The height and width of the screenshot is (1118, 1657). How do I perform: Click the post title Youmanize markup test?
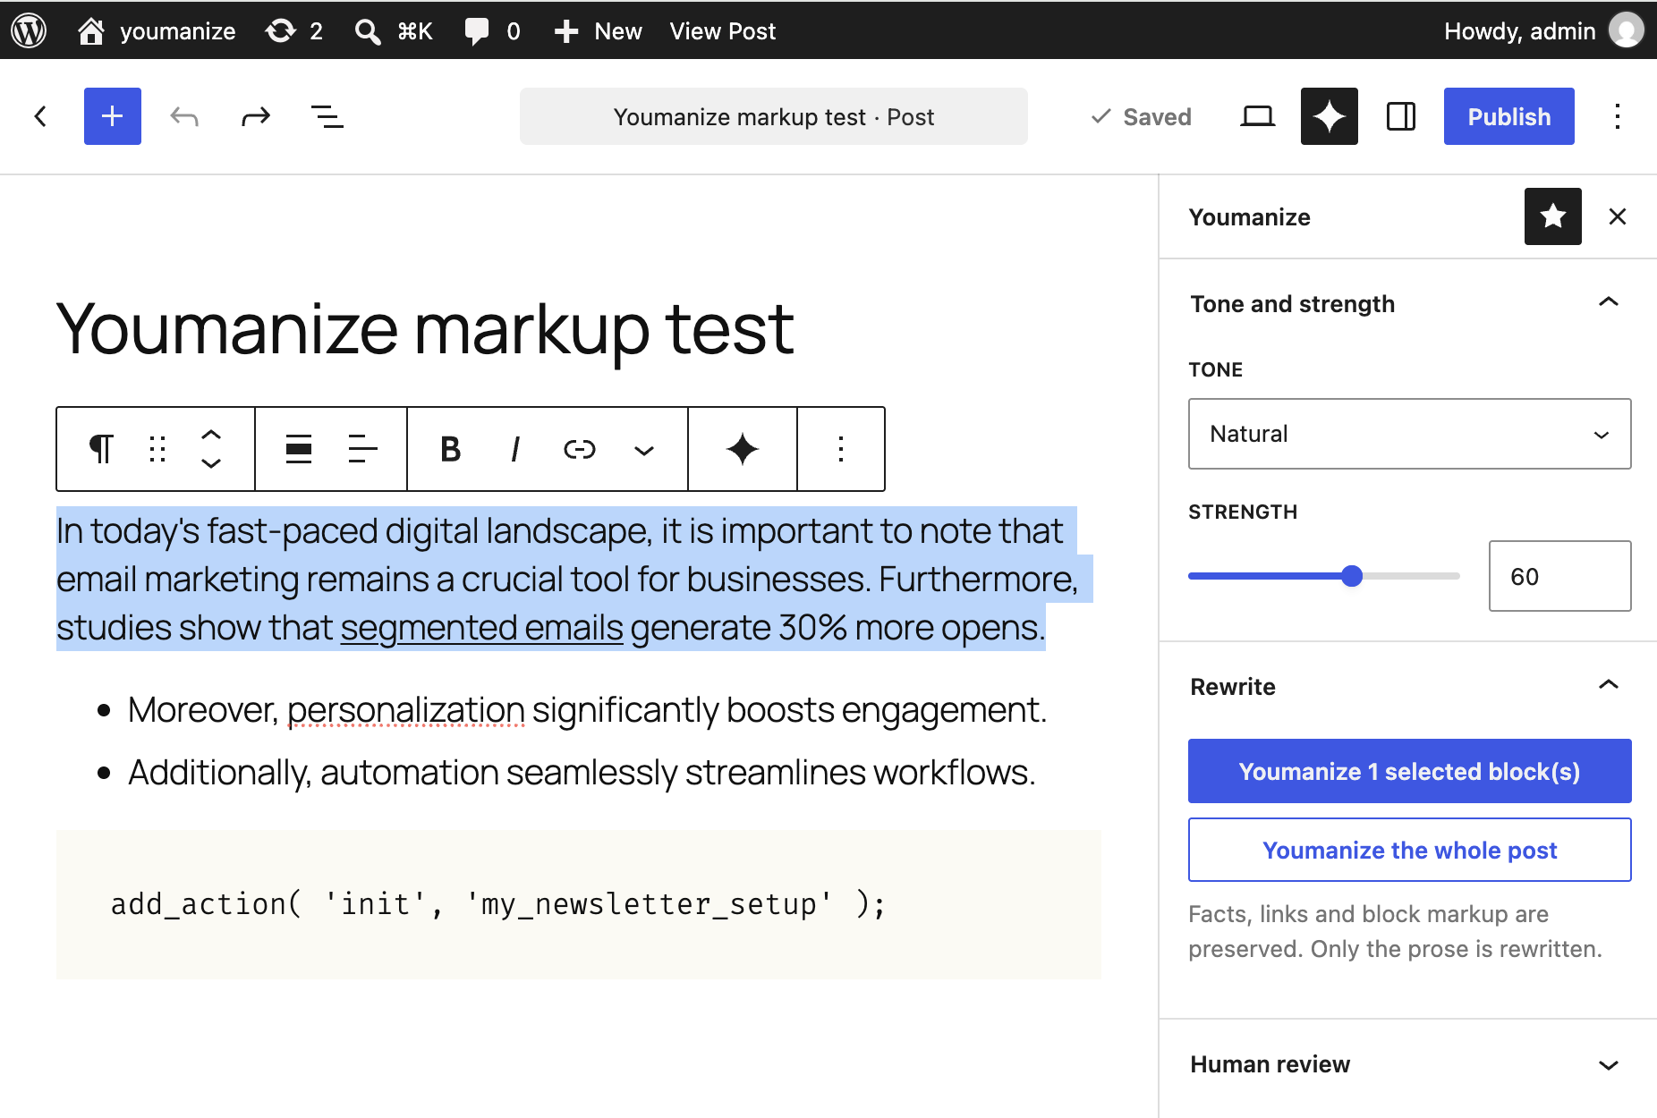[x=426, y=329]
